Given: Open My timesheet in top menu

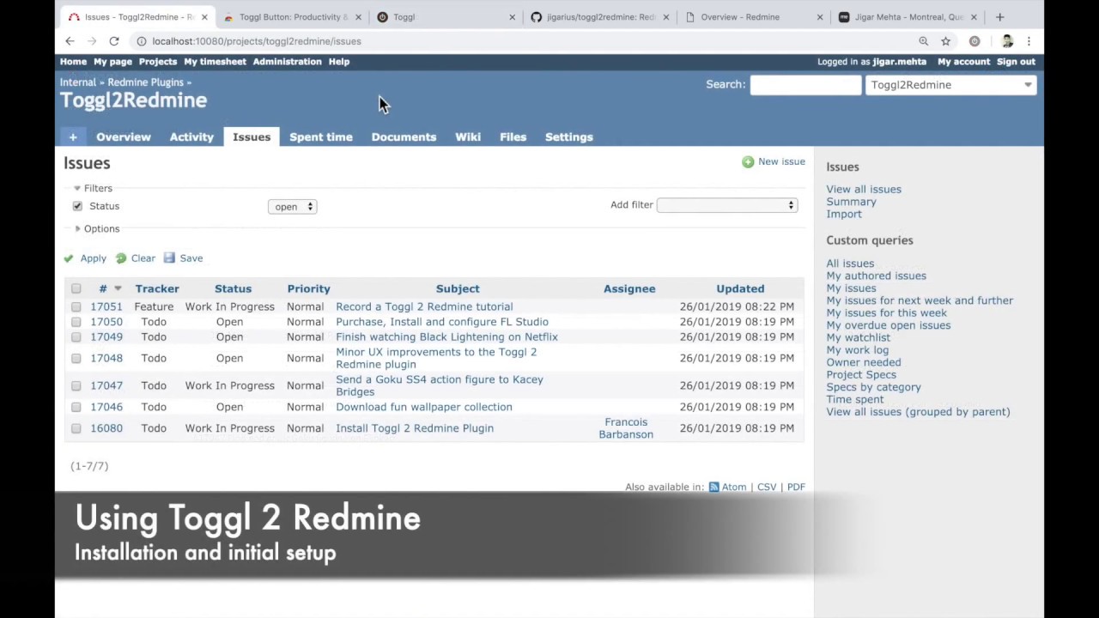Looking at the screenshot, I should point(215,62).
